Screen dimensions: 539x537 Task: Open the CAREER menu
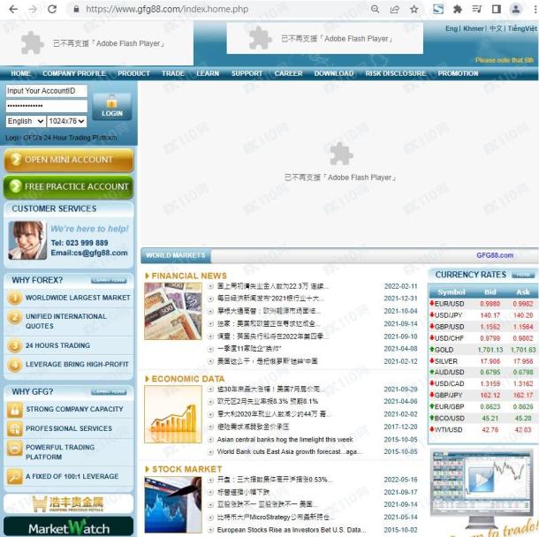(288, 73)
